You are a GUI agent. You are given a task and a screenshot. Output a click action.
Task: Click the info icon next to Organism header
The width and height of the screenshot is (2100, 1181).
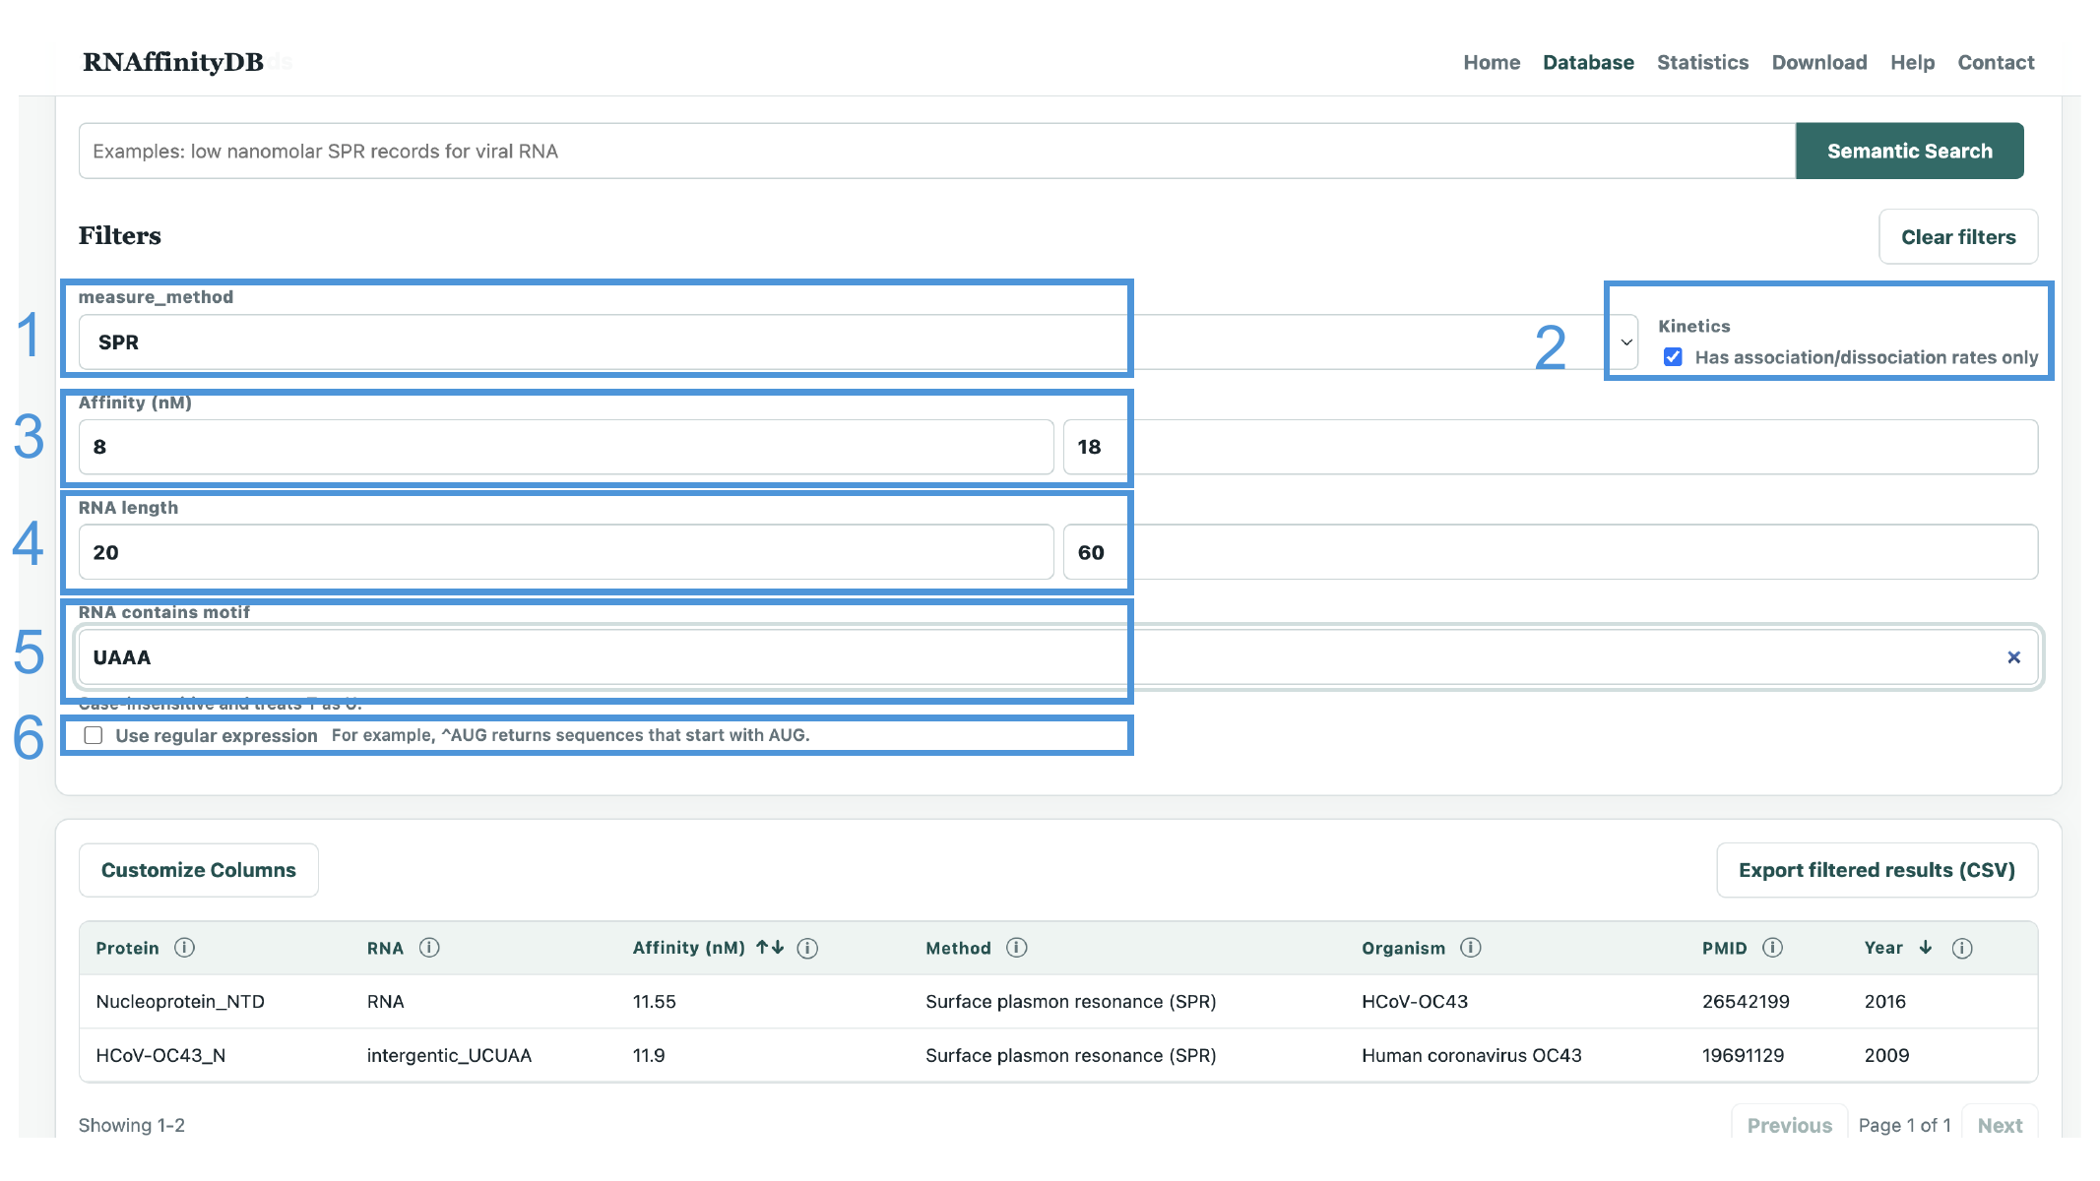click(x=1470, y=948)
